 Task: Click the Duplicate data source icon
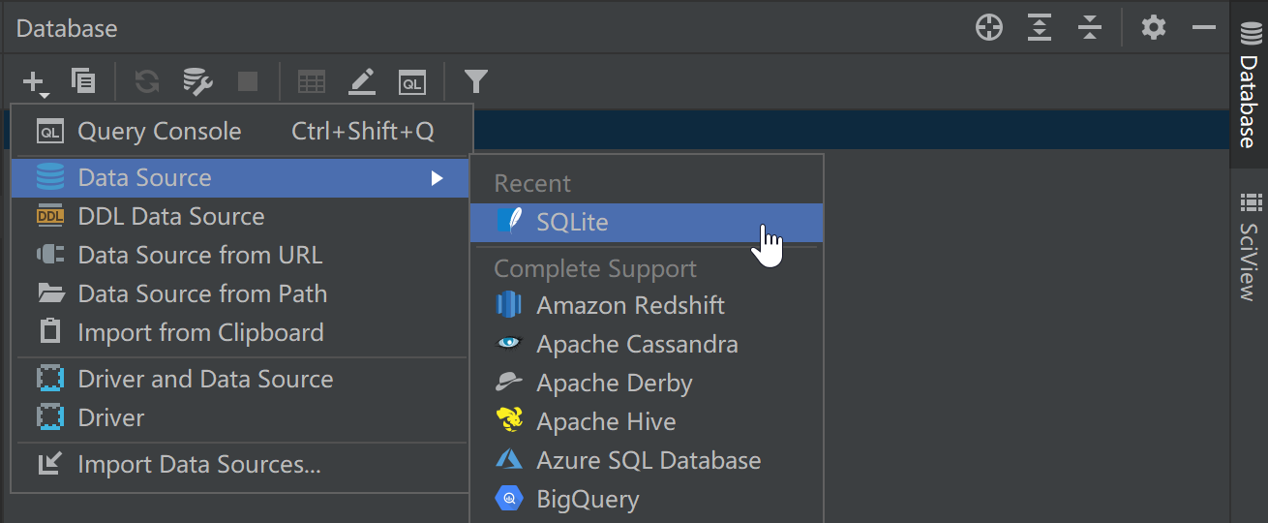pyautogui.click(x=84, y=82)
